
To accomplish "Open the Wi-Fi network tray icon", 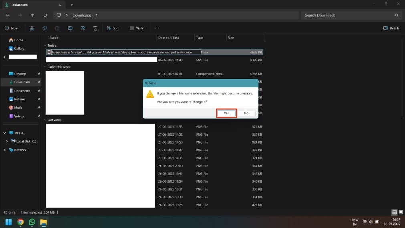I will click(365, 222).
